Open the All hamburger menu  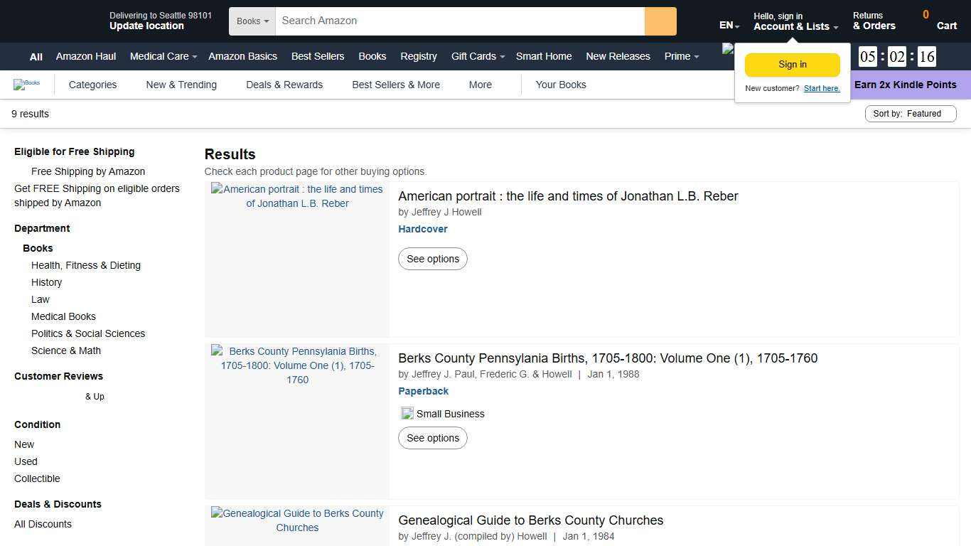coord(36,56)
